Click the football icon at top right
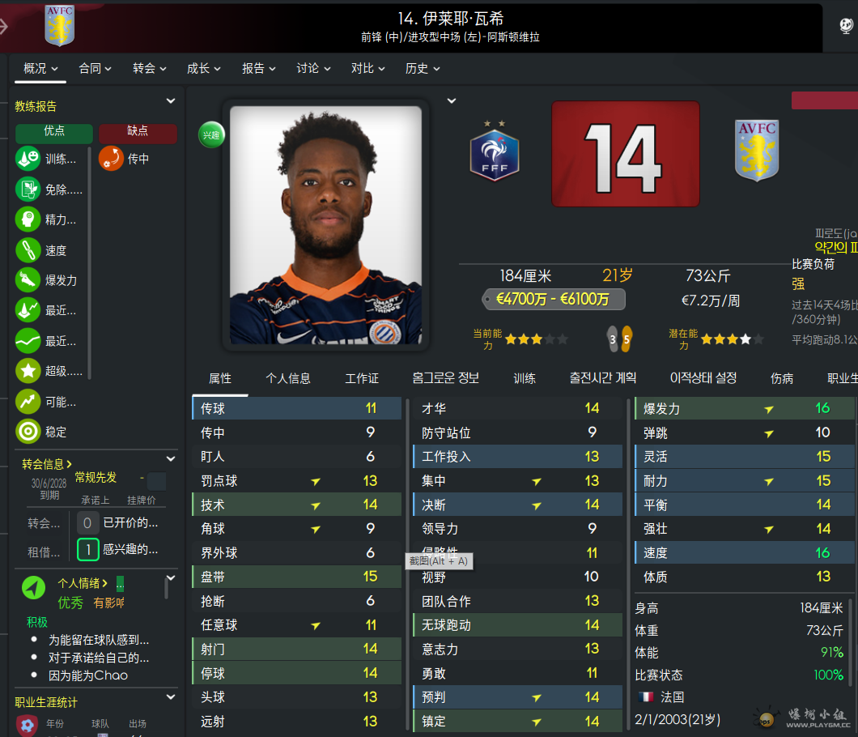Screen dimensions: 858x737 (846, 25)
